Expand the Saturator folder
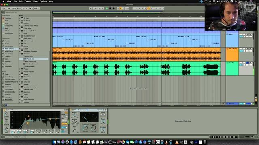This screenshot has height=145, width=259. pyautogui.click(x=20, y=82)
